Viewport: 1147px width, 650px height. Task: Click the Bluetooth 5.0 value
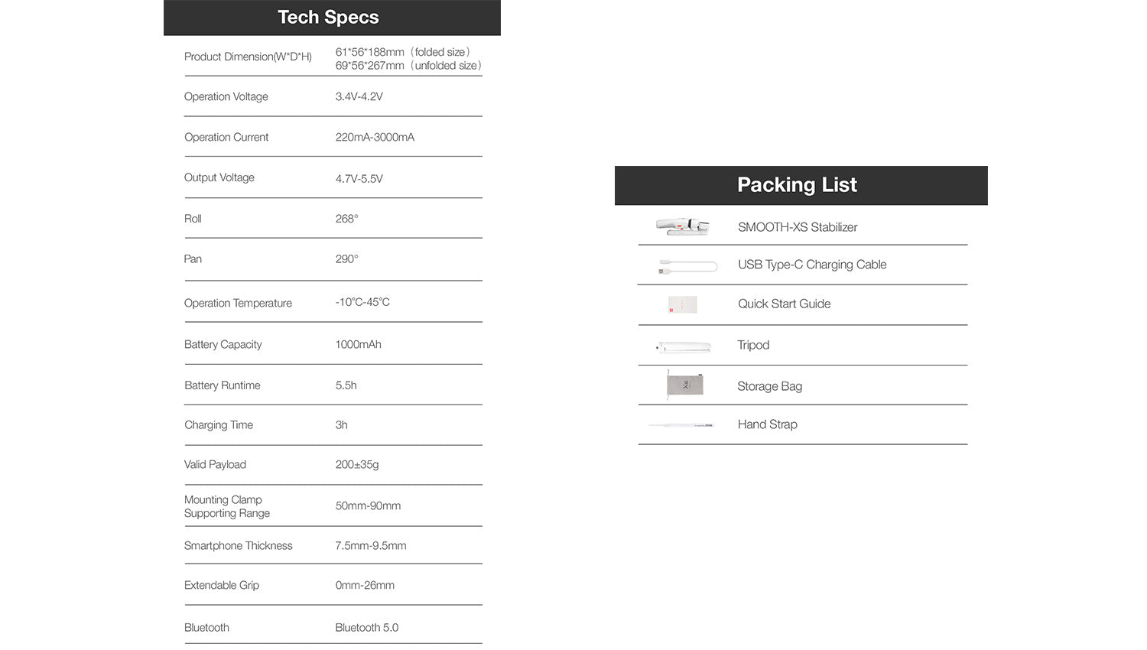[x=366, y=627]
